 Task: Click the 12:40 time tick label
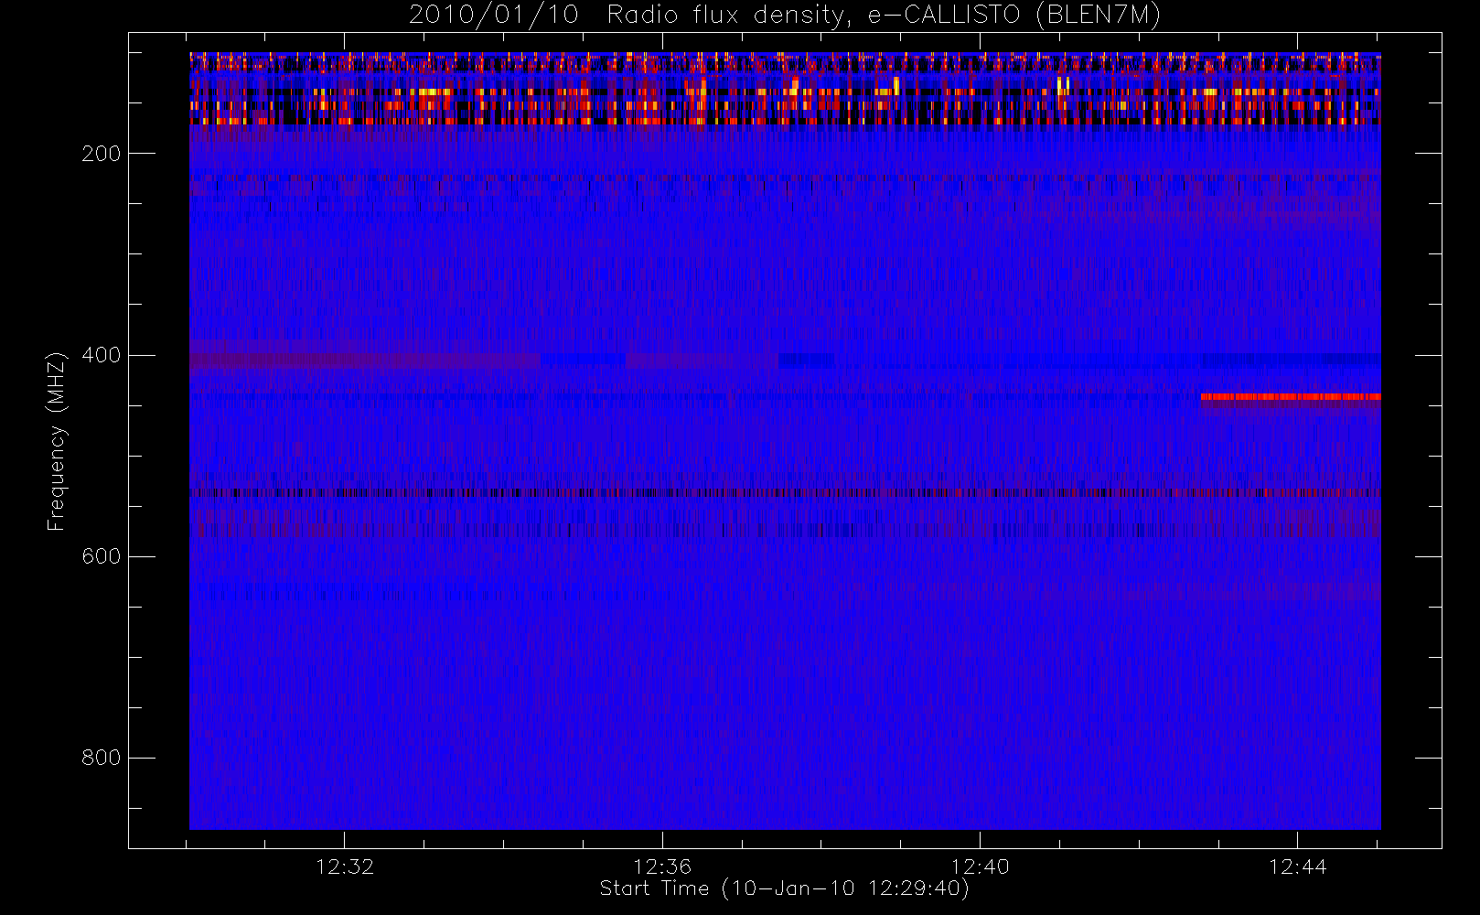[x=980, y=867]
